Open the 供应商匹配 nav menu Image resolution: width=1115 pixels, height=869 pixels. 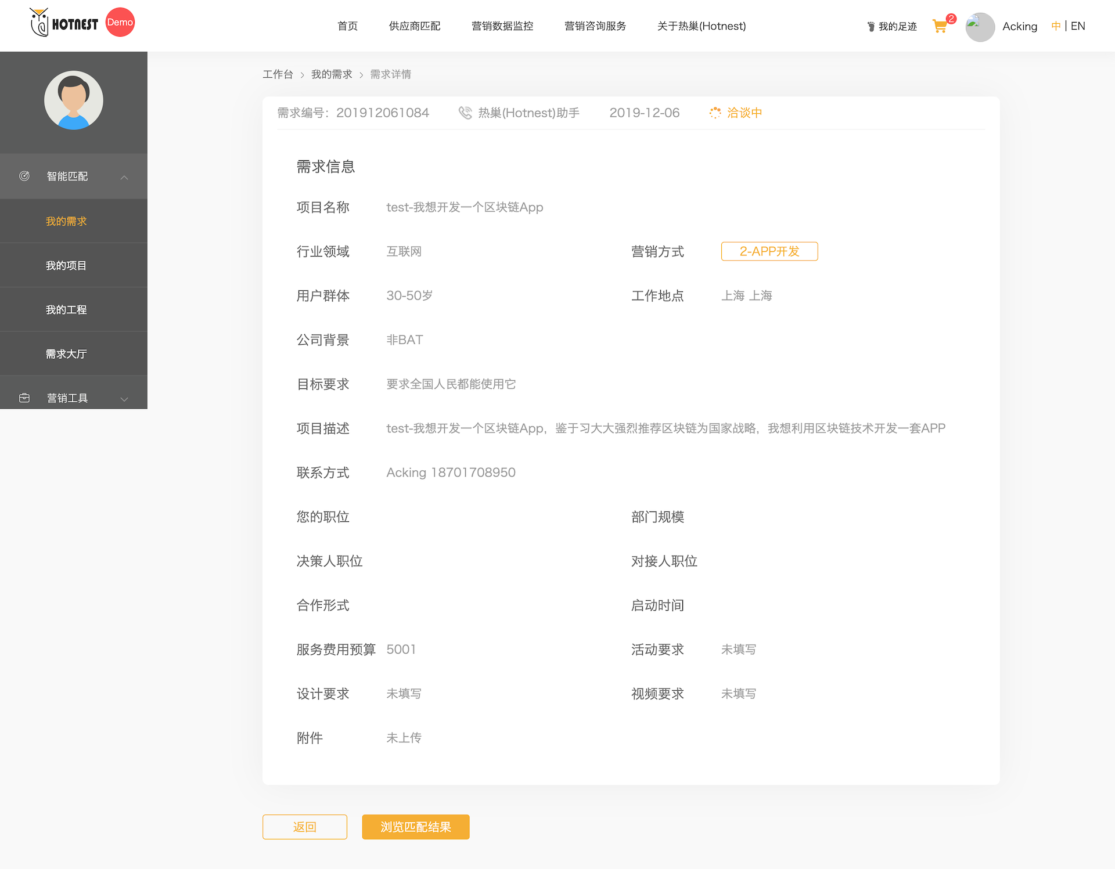(x=415, y=26)
